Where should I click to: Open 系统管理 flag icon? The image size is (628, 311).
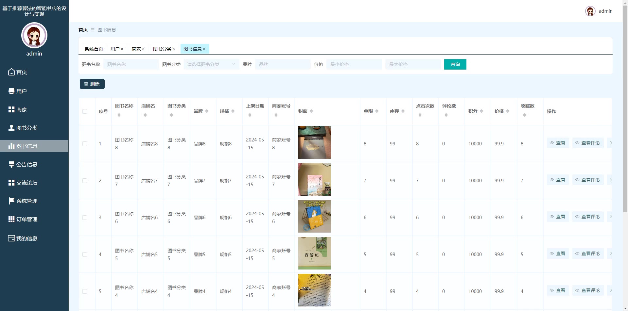[11, 201]
